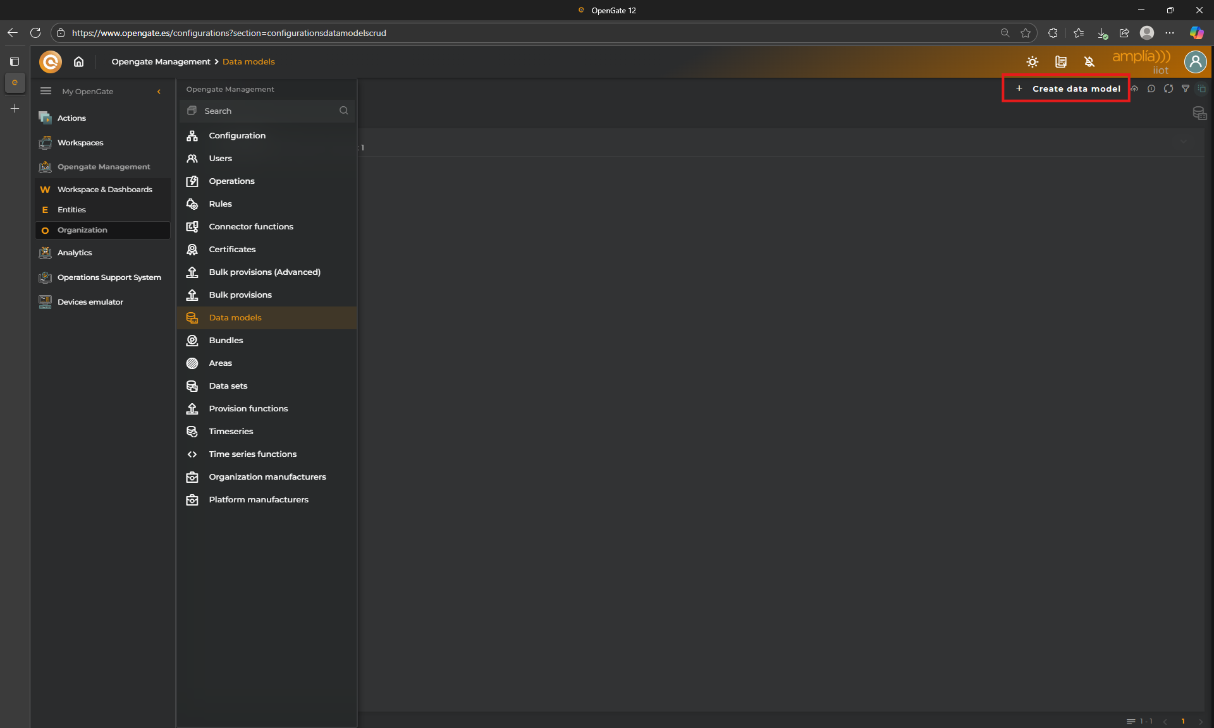Click the database table icon at right
Image resolution: width=1214 pixels, height=728 pixels.
point(1199,113)
